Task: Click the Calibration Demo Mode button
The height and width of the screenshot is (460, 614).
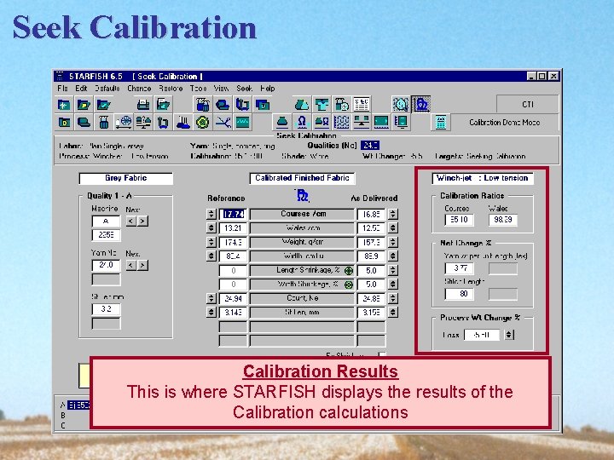Action: point(504,123)
